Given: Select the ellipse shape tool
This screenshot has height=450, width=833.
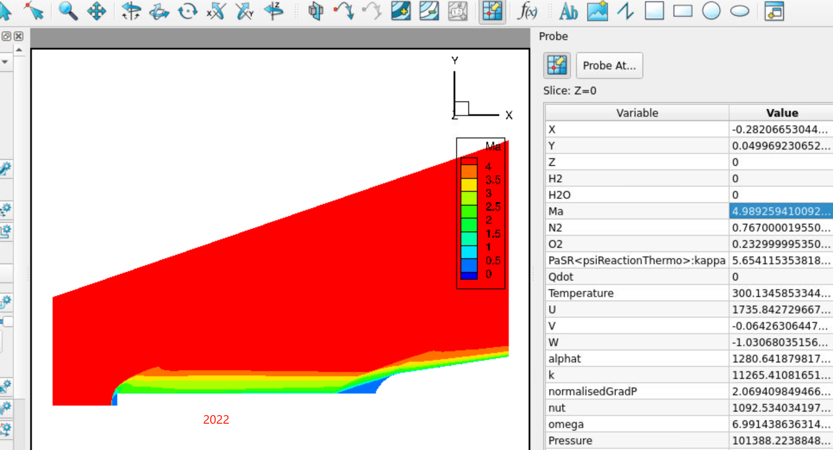Looking at the screenshot, I should (739, 11).
